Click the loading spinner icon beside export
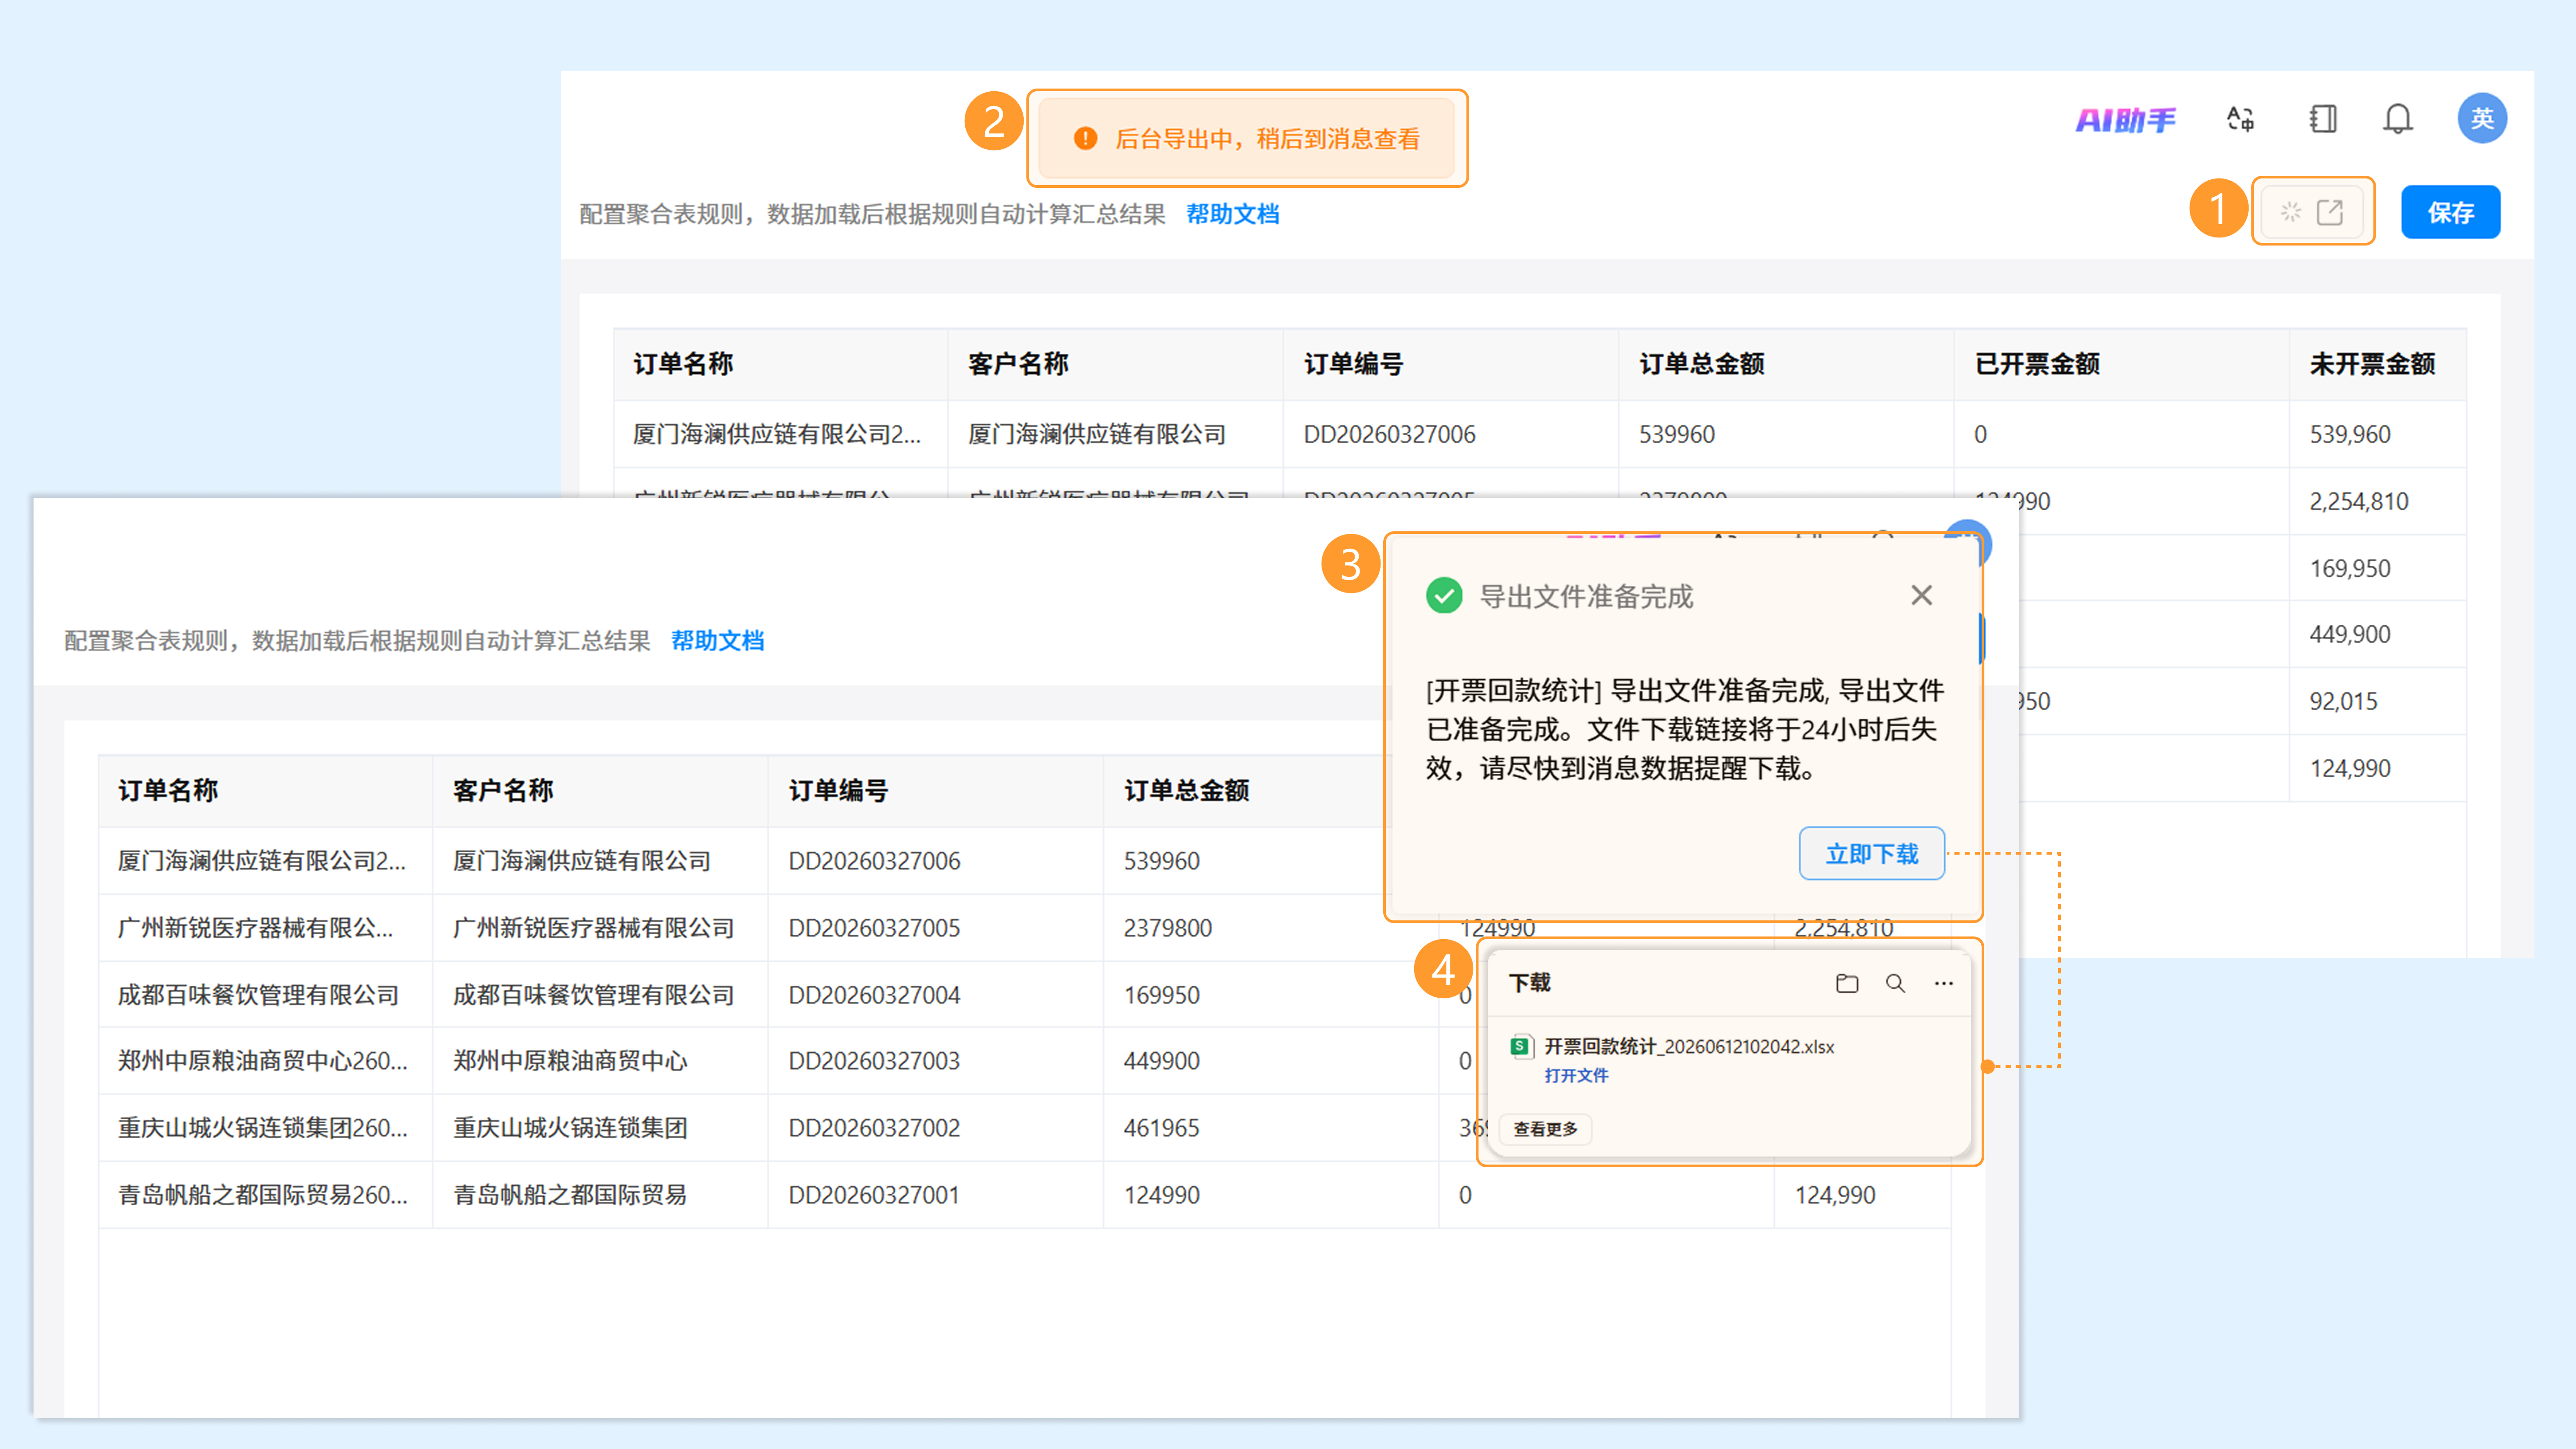Viewport: 2576px width, 1449px height. (2291, 212)
